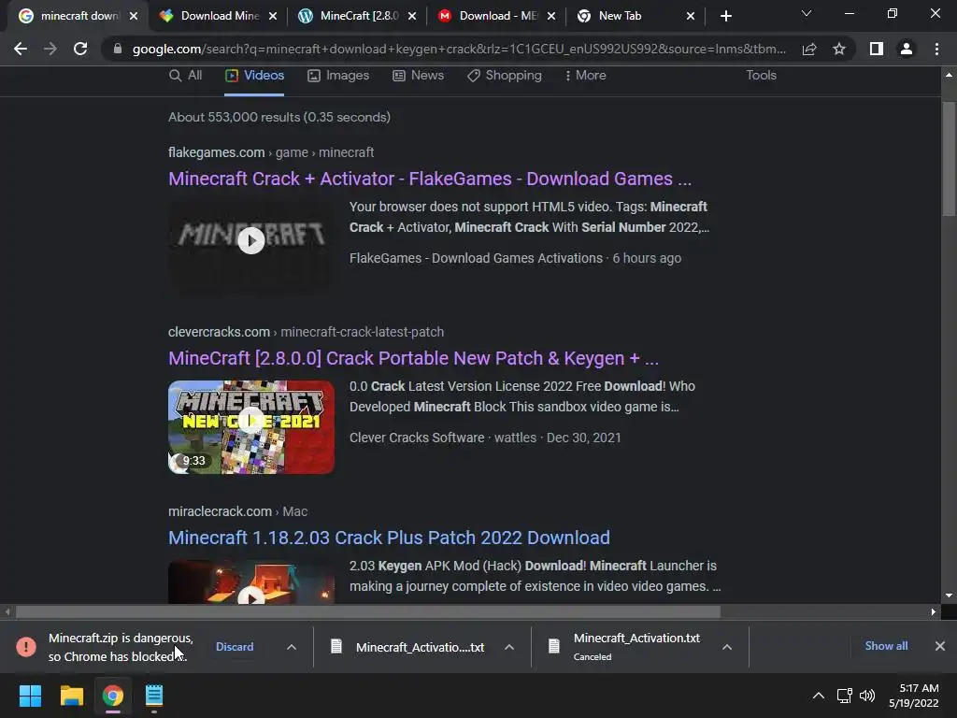
Task: Switch to the 'Download - ME' MEGA tab
Action: tap(489, 16)
